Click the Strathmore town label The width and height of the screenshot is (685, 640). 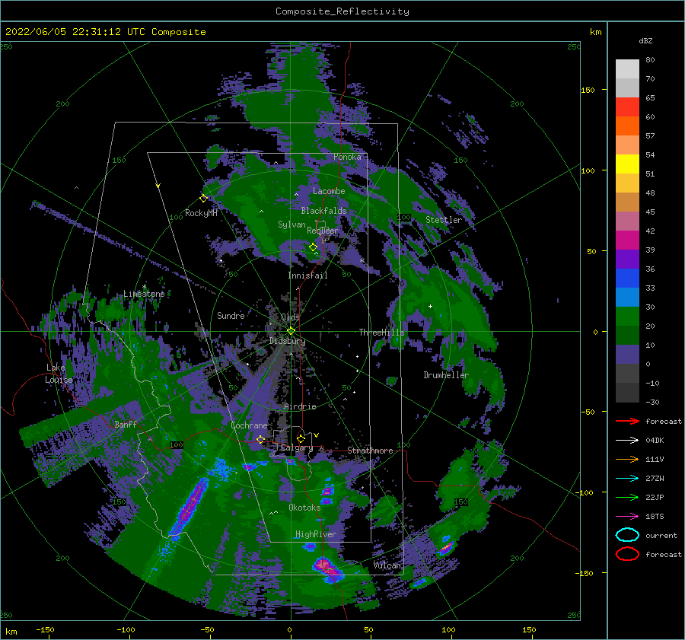370,451
